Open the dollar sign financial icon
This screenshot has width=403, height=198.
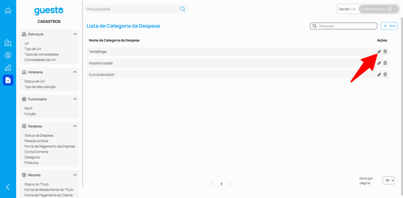(8, 55)
